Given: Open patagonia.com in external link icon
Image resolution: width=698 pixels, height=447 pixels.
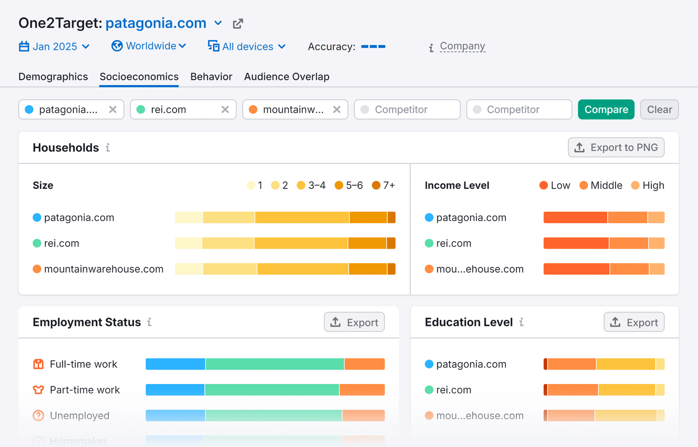Looking at the screenshot, I should [x=238, y=24].
